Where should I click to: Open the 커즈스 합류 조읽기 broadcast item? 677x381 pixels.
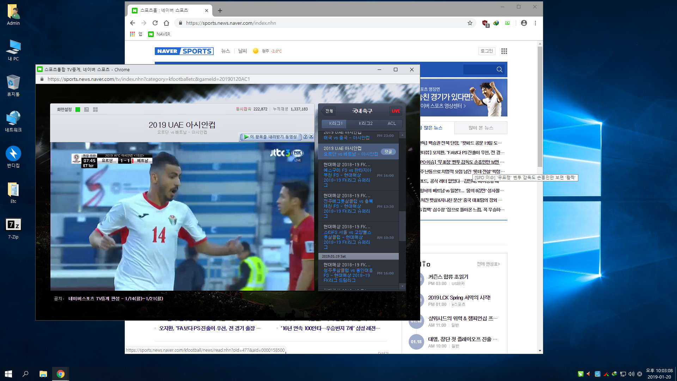point(448,277)
